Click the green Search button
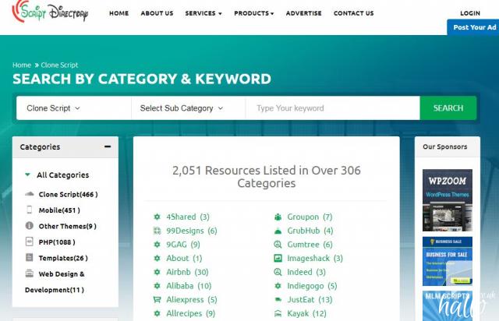Screen dimensions: 499x321 pos(448,108)
